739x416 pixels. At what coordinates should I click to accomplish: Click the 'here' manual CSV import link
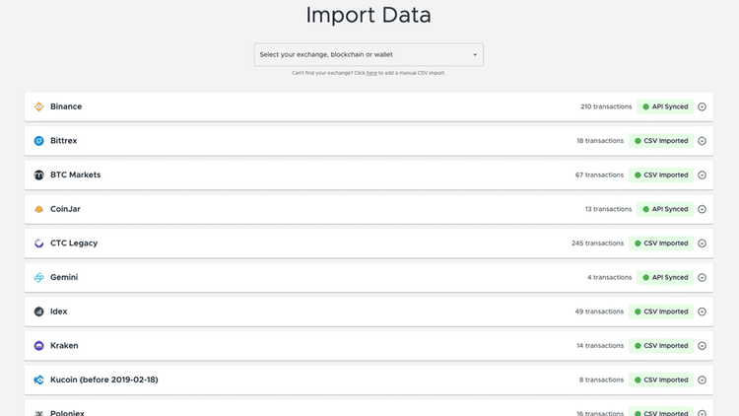point(371,73)
